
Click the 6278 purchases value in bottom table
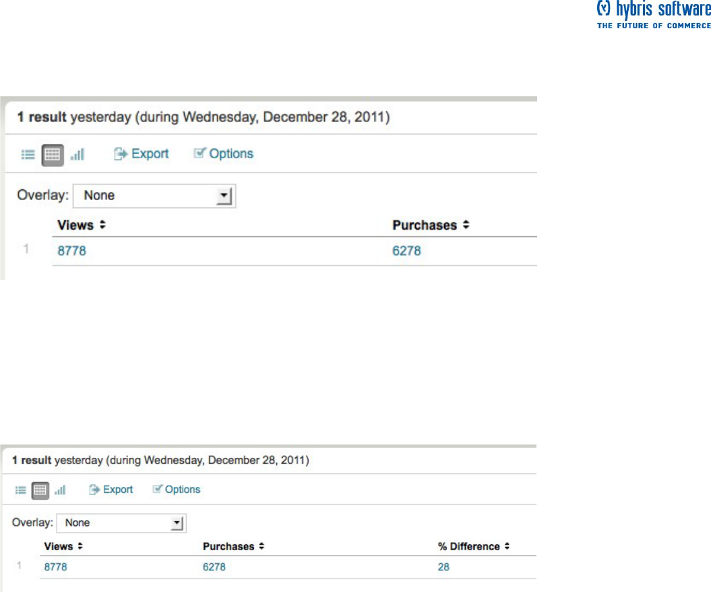pyautogui.click(x=214, y=567)
